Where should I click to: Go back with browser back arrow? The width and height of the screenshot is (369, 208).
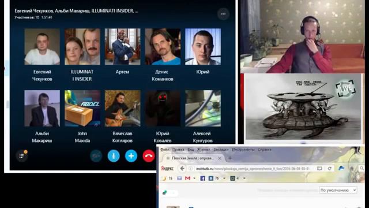pos(182,168)
